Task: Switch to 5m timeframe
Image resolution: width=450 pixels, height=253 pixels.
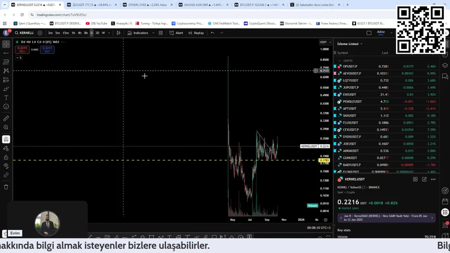Action: tap(57, 33)
